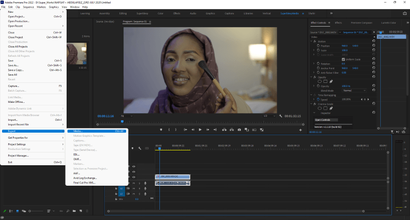Screen dimensions: 410x220
Task: Show more workspaces overflow chevron
Action: coord(331,13)
